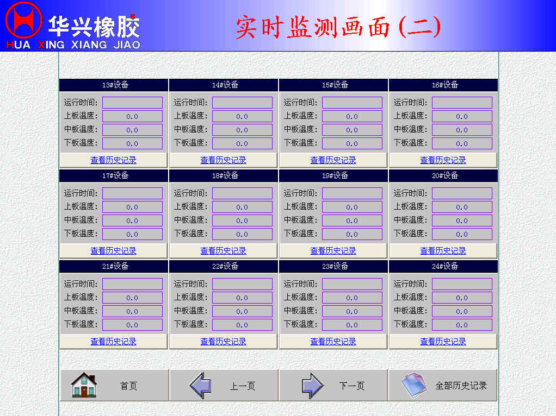Click 运行时间 field of 22#设备
The image size is (556, 416).
(x=243, y=284)
